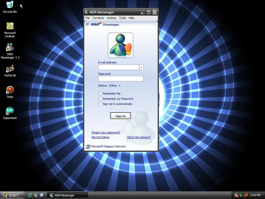265x199 pixels.
Task: Click the Microsoft Passport Network icon
Action: 88,147
